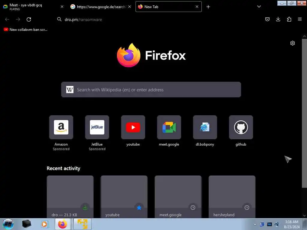Open Save to Pocket button
Image resolution: width=307 pixels, height=230 pixels.
pos(267,19)
